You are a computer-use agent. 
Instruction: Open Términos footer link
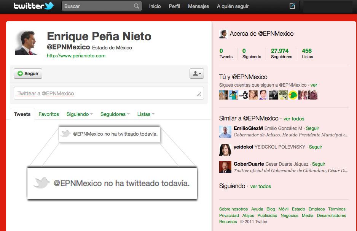pyautogui.click(x=337, y=209)
